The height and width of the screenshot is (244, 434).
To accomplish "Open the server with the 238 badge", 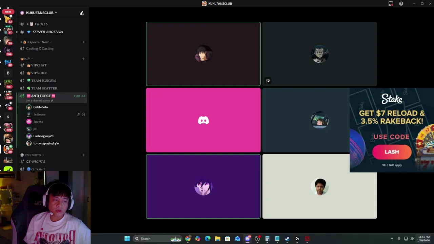I will pos(8,95).
